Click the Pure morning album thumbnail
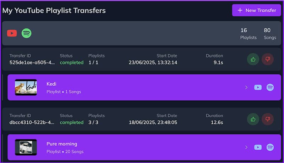284x163 pixels. [x=26, y=147]
